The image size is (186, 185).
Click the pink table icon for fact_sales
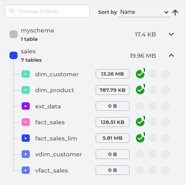click(26, 122)
